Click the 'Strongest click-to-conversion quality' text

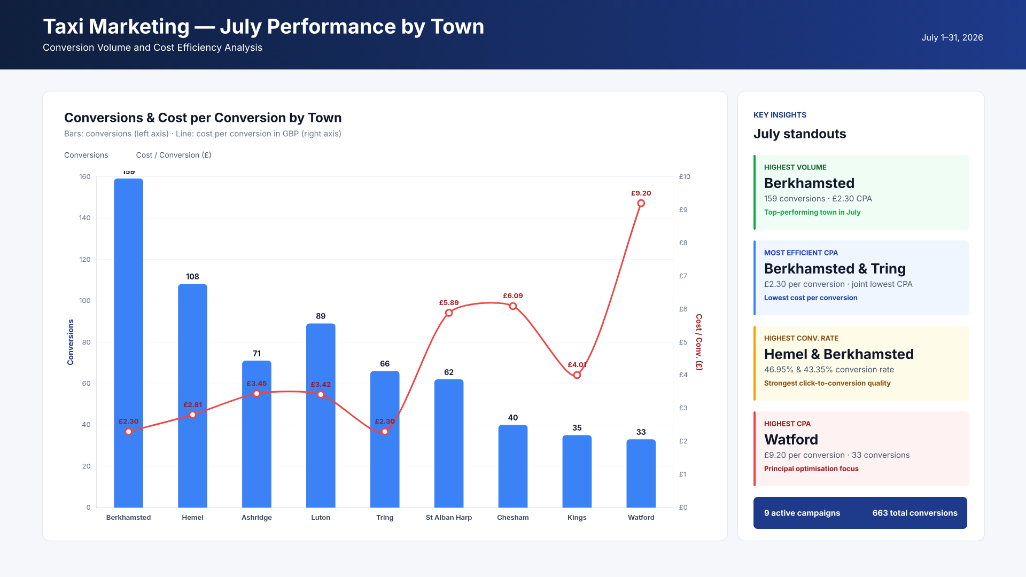[x=827, y=383]
